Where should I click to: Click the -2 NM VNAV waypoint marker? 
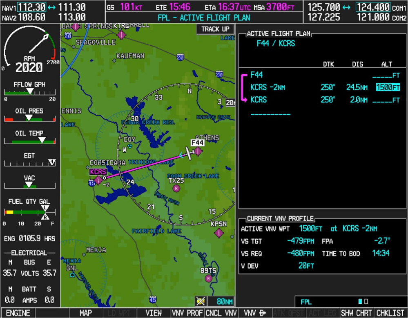tap(104, 178)
